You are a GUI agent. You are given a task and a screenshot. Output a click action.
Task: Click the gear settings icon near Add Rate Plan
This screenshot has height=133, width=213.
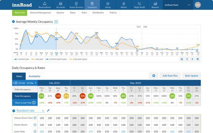pos(154,76)
